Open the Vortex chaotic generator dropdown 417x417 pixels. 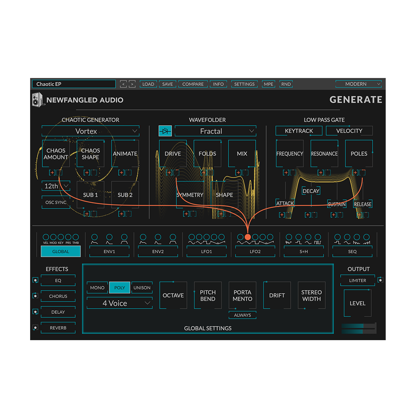pos(90,131)
